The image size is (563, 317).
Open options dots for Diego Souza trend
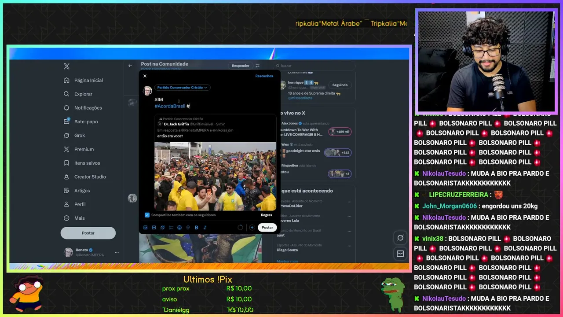click(350, 246)
